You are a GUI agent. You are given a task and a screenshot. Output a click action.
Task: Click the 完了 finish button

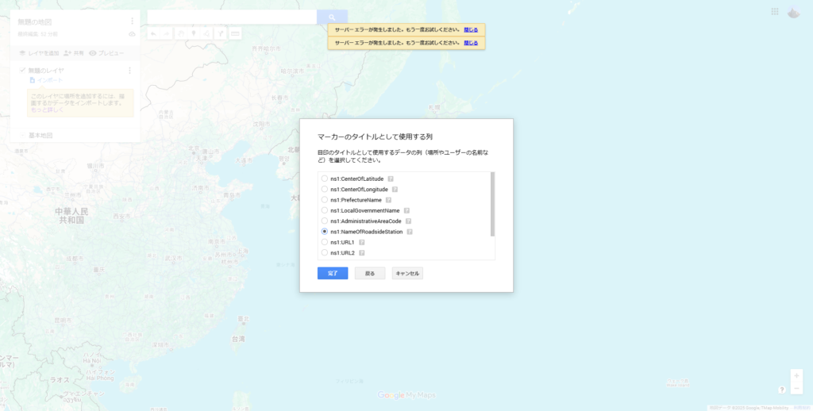coord(333,273)
